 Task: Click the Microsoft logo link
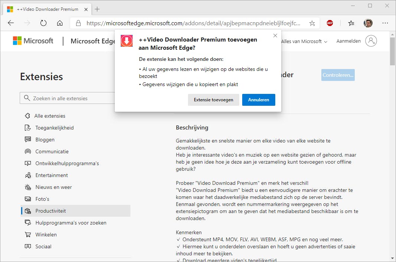click(33, 41)
